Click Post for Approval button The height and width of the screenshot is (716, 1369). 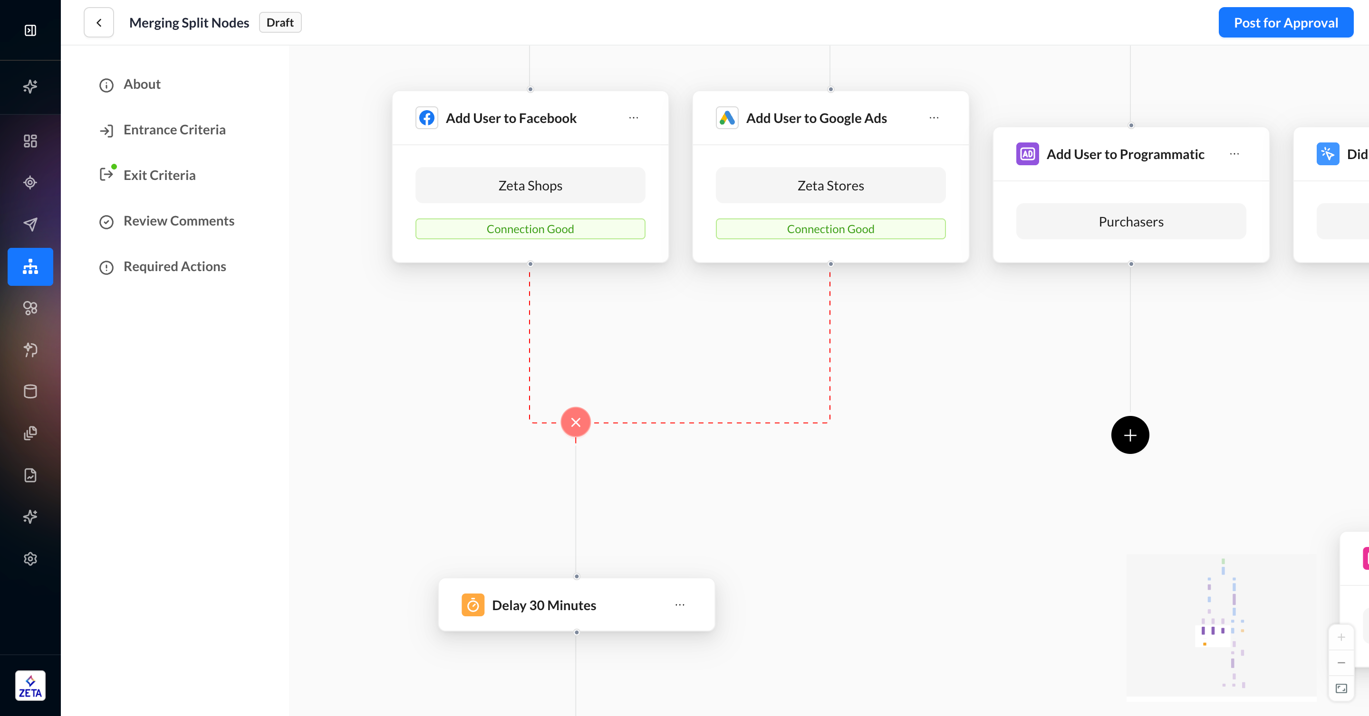click(1285, 23)
